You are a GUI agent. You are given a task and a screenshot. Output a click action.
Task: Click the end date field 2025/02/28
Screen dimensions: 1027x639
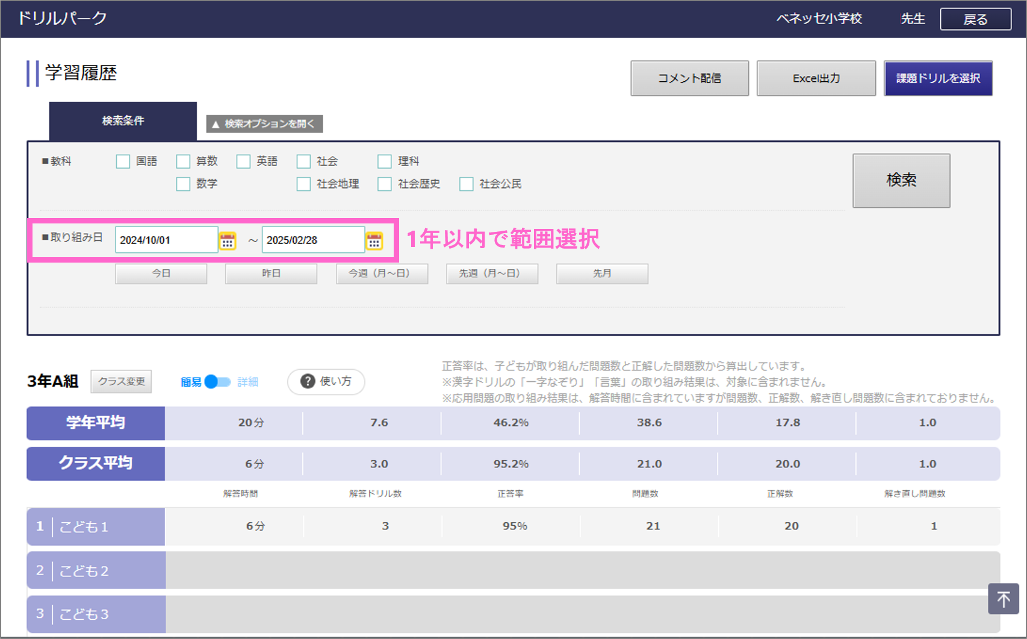(313, 240)
